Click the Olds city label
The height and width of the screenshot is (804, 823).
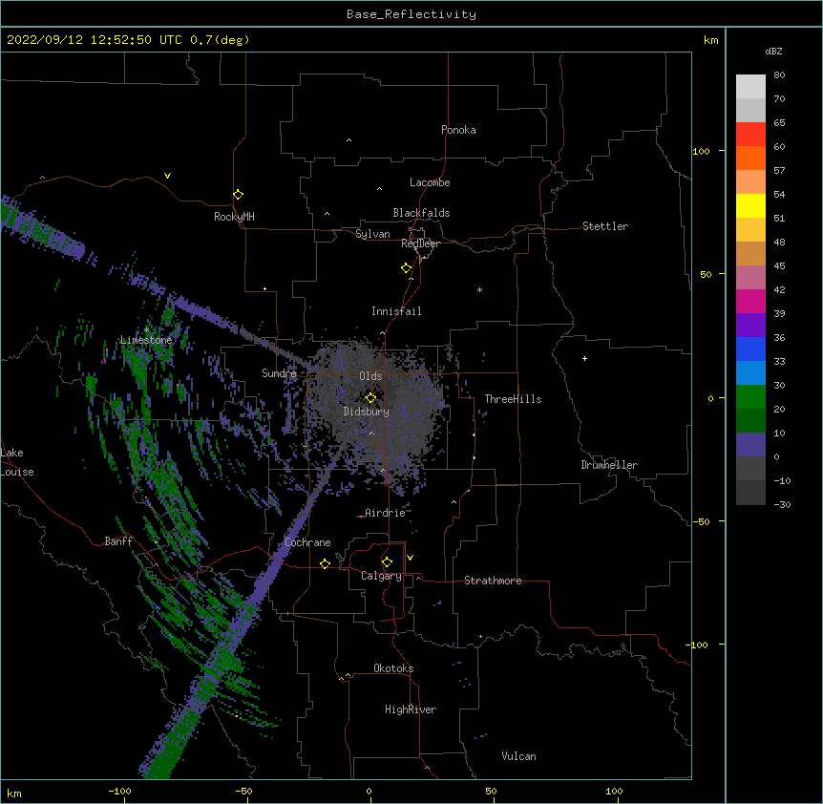pos(370,376)
